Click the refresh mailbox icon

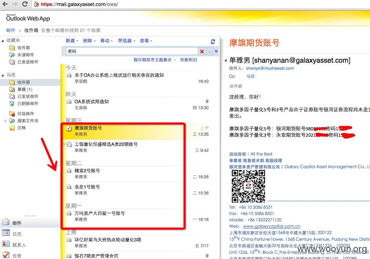tap(213, 42)
